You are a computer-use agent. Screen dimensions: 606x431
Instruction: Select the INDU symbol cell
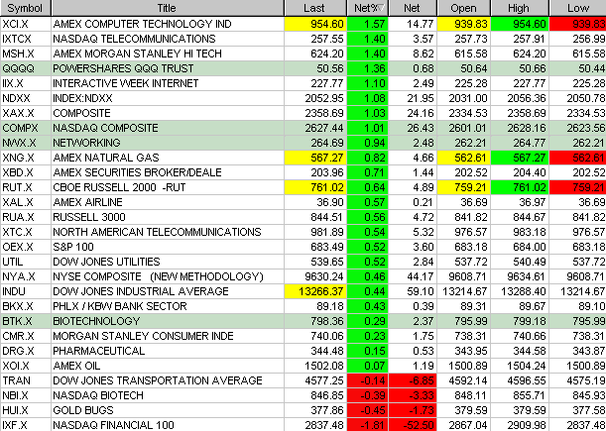[26, 291]
